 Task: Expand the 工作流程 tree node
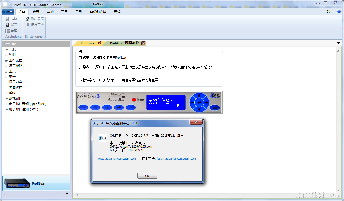(6, 60)
